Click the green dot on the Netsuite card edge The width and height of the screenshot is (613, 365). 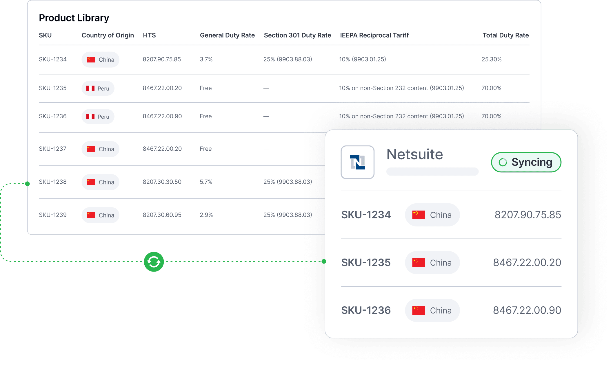[x=324, y=261]
